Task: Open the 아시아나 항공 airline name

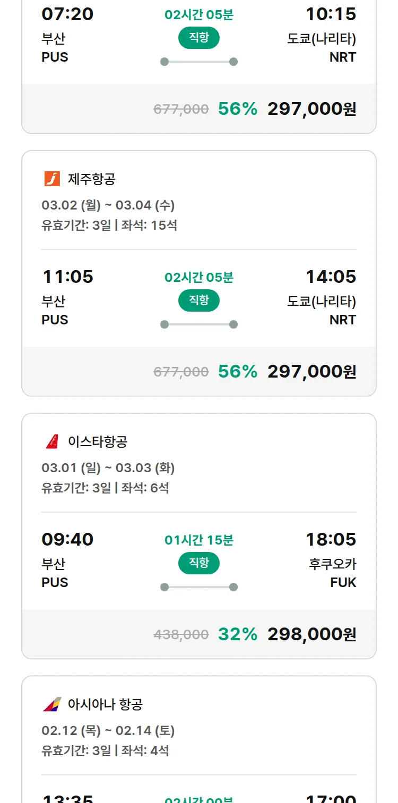Action: click(x=105, y=705)
